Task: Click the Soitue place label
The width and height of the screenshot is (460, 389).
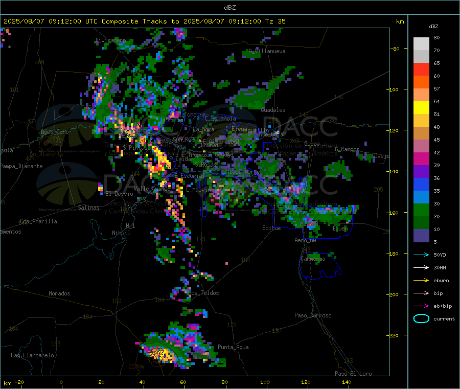Action: tap(271, 228)
